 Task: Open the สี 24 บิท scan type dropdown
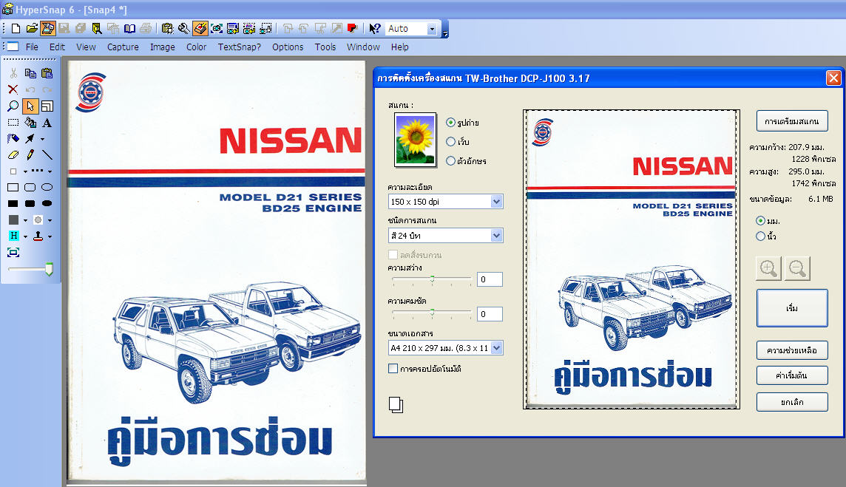click(x=496, y=235)
